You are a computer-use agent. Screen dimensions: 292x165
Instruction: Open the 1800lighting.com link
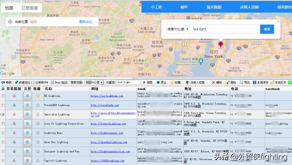(x=107, y=161)
